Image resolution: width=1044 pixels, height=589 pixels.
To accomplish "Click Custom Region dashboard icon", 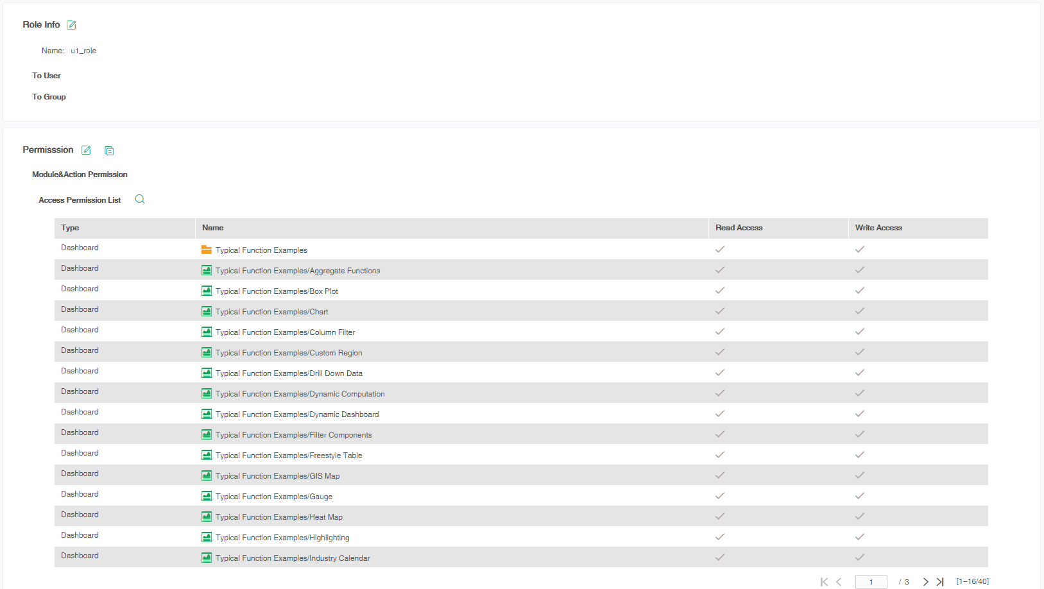I will pos(207,352).
